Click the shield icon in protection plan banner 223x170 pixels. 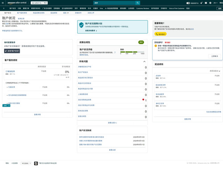point(81,25)
